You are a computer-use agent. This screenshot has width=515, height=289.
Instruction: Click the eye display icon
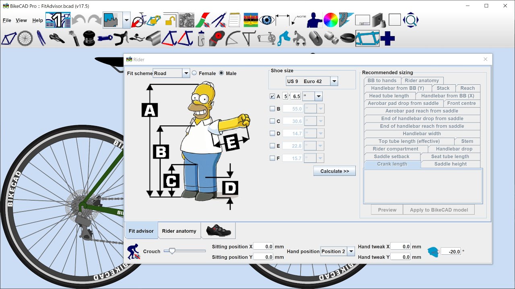coord(266,20)
